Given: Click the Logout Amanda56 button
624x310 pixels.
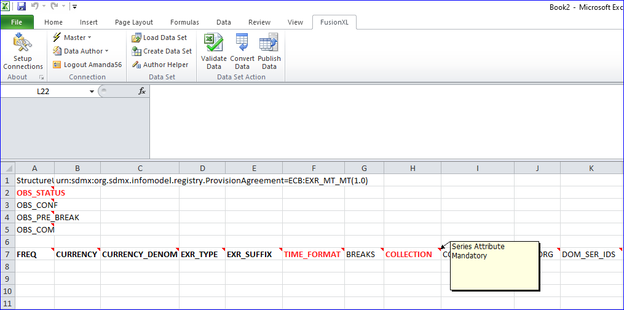Looking at the screenshot, I should coord(87,65).
